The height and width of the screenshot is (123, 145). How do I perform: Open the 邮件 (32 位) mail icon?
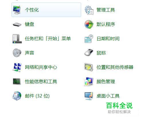pyautogui.click(x=17, y=96)
